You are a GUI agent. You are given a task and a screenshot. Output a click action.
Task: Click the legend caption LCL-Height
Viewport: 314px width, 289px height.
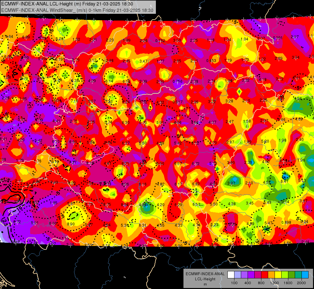[205, 279]
